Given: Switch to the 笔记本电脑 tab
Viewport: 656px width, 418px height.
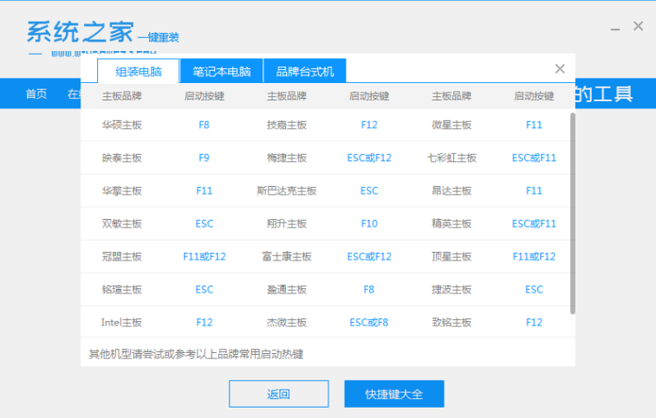Looking at the screenshot, I should pos(222,71).
